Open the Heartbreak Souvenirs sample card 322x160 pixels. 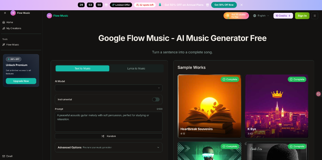tap(209, 106)
